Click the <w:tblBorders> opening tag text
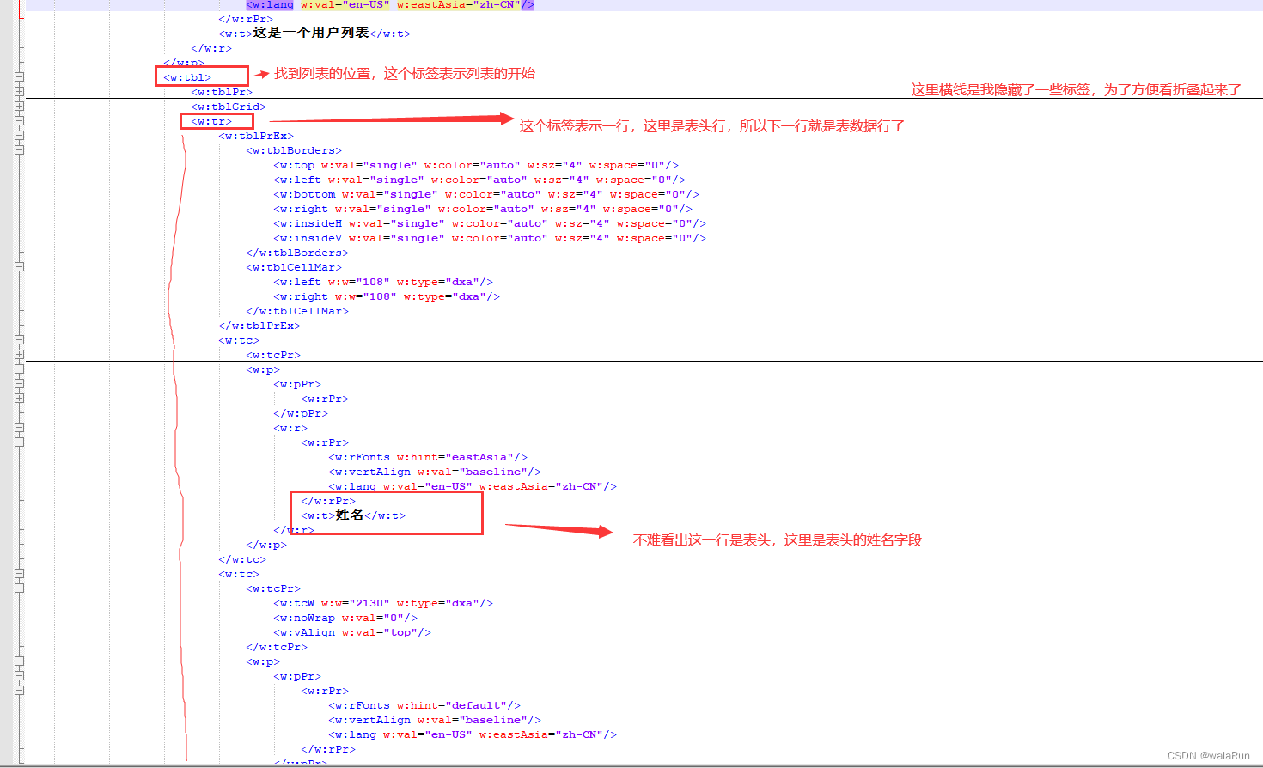Screen dimensions: 1263x768 (294, 150)
